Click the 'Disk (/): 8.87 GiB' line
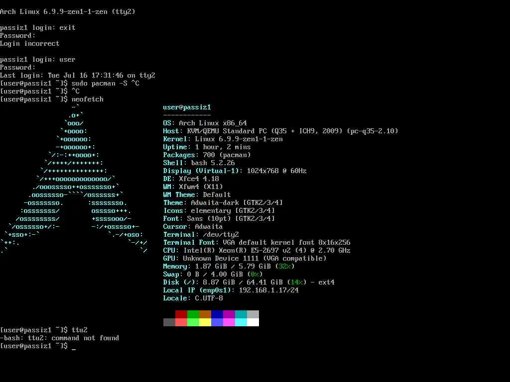Image resolution: width=510 pixels, height=382 pixels. (249, 283)
